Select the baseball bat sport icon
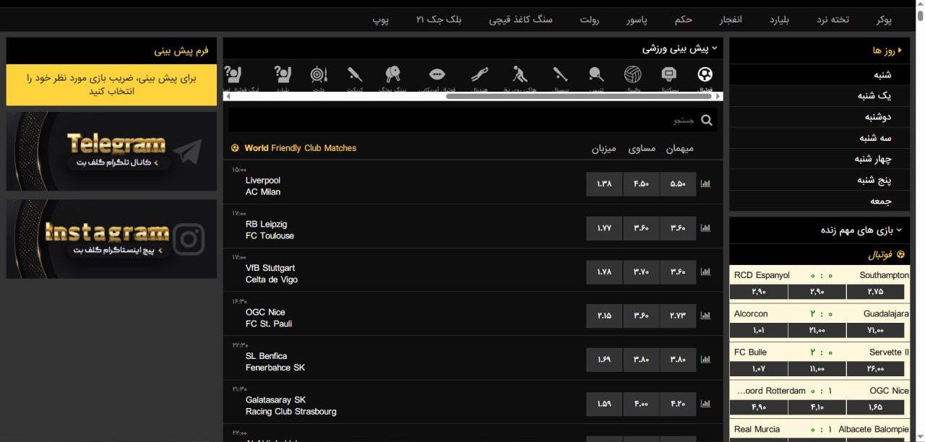The height and width of the screenshot is (442, 925). (560, 74)
